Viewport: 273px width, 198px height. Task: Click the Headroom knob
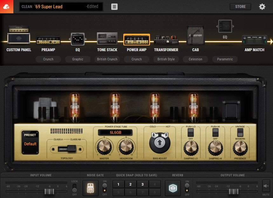(126, 147)
